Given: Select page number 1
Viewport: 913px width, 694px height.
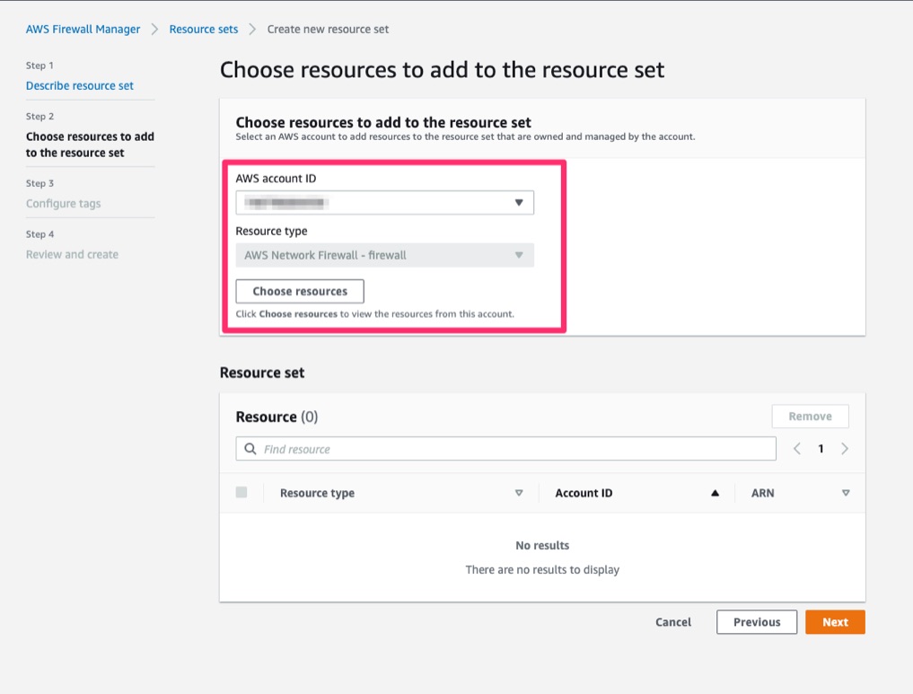Looking at the screenshot, I should (x=821, y=448).
